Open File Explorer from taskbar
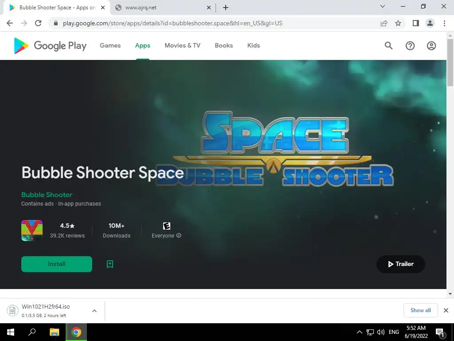The height and width of the screenshot is (341, 454). click(54, 332)
